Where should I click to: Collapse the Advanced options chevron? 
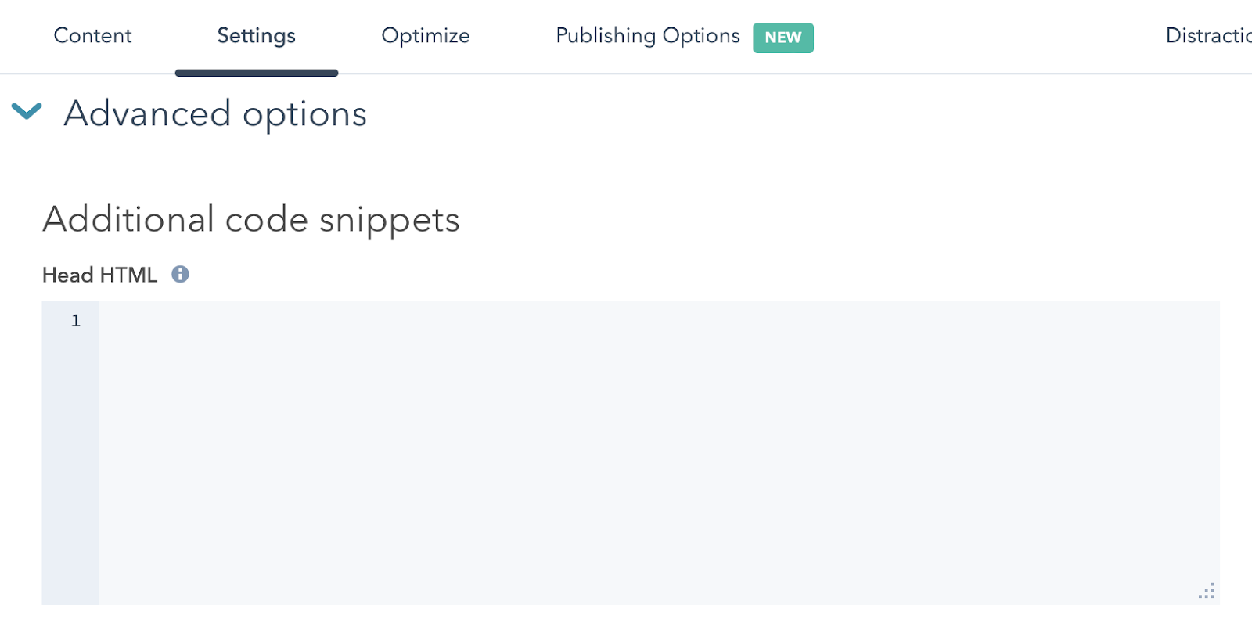pyautogui.click(x=27, y=112)
